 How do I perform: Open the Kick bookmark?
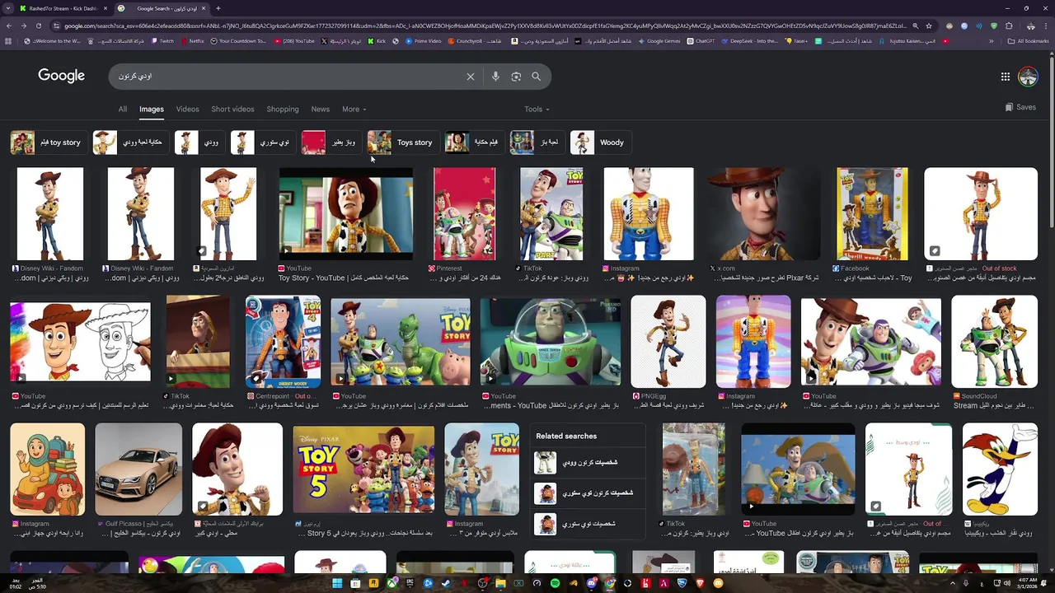pyautogui.click(x=377, y=40)
